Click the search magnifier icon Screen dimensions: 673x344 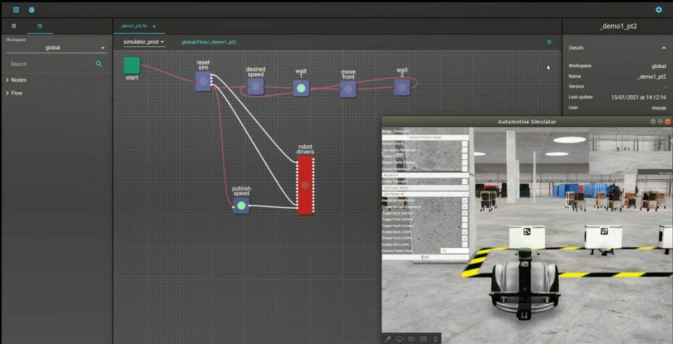coord(99,64)
